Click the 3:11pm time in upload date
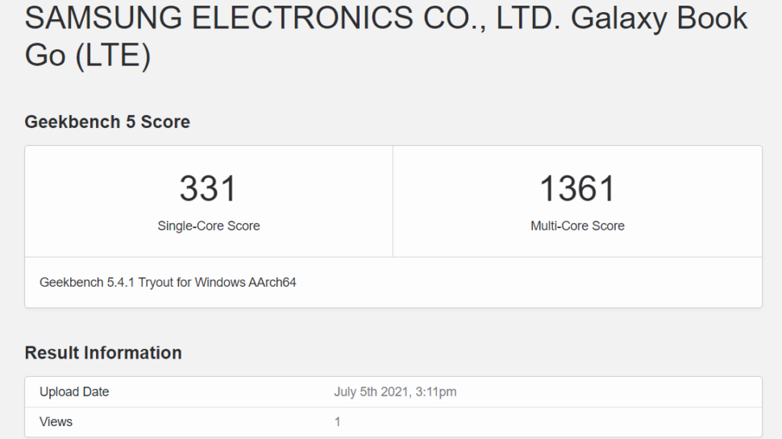 point(436,392)
